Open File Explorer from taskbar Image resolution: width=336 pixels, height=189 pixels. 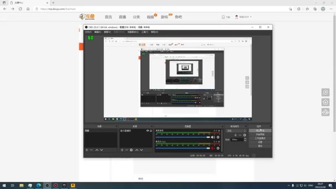(21, 185)
